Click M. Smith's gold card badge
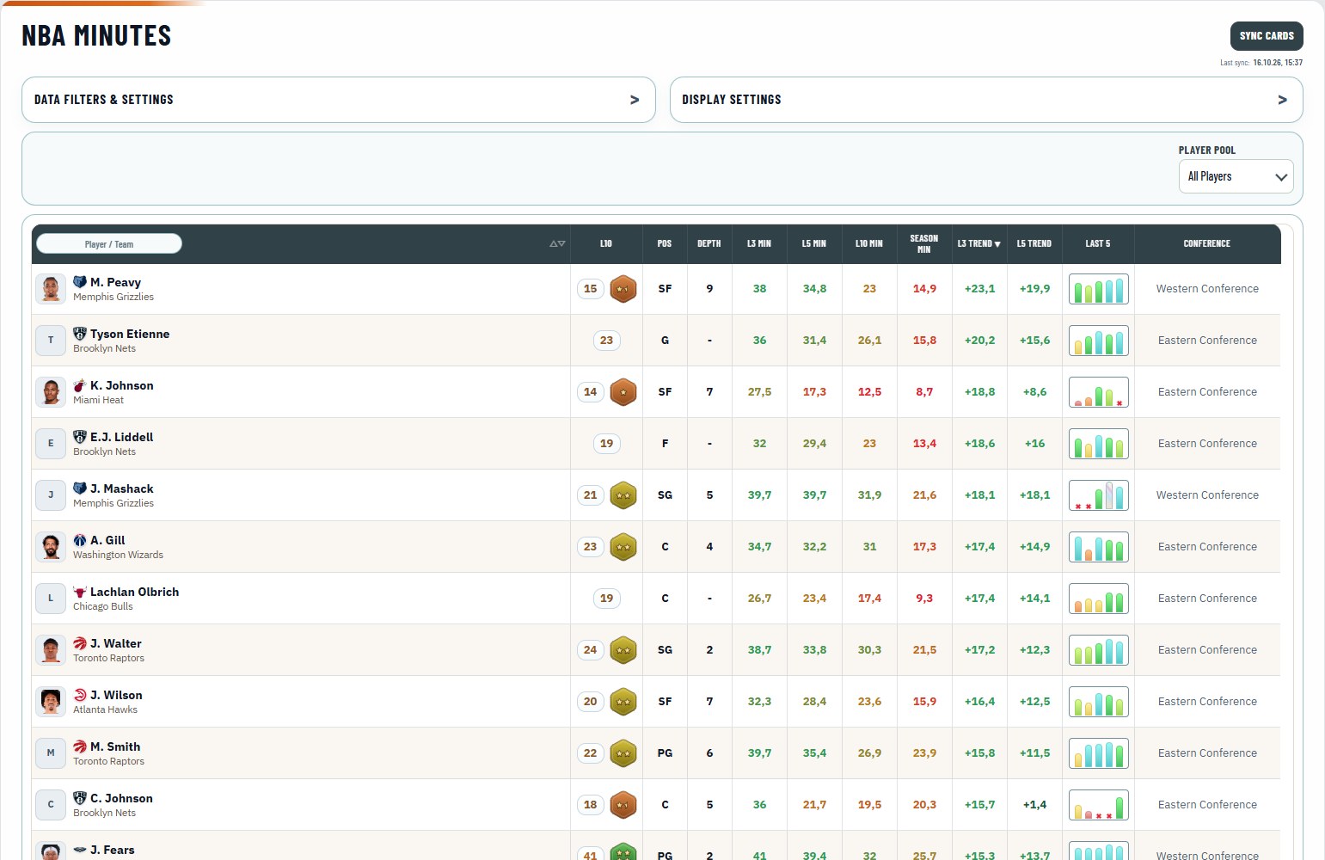Image resolution: width=1325 pixels, height=860 pixels. click(x=623, y=753)
